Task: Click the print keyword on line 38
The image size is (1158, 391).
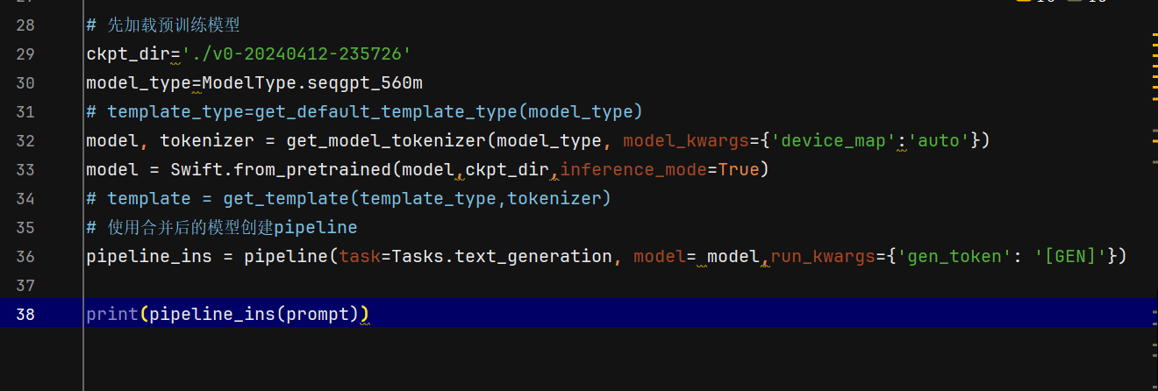Action: (x=112, y=314)
